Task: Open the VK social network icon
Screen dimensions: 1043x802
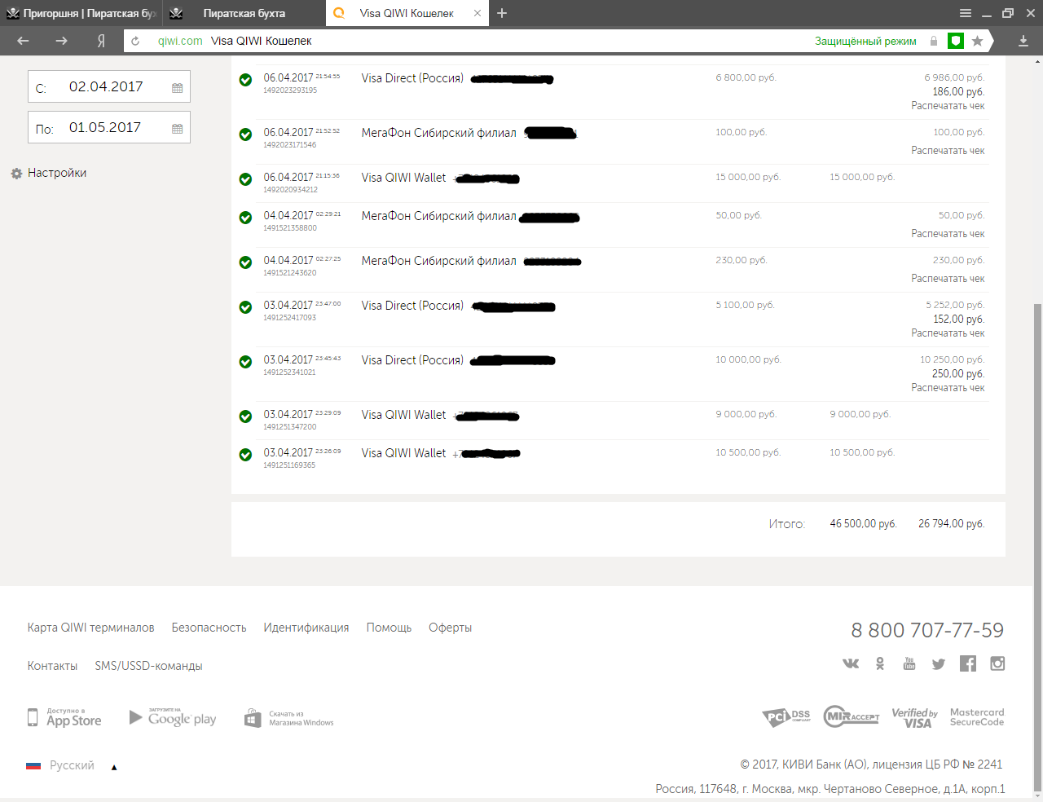Action: pyautogui.click(x=851, y=663)
